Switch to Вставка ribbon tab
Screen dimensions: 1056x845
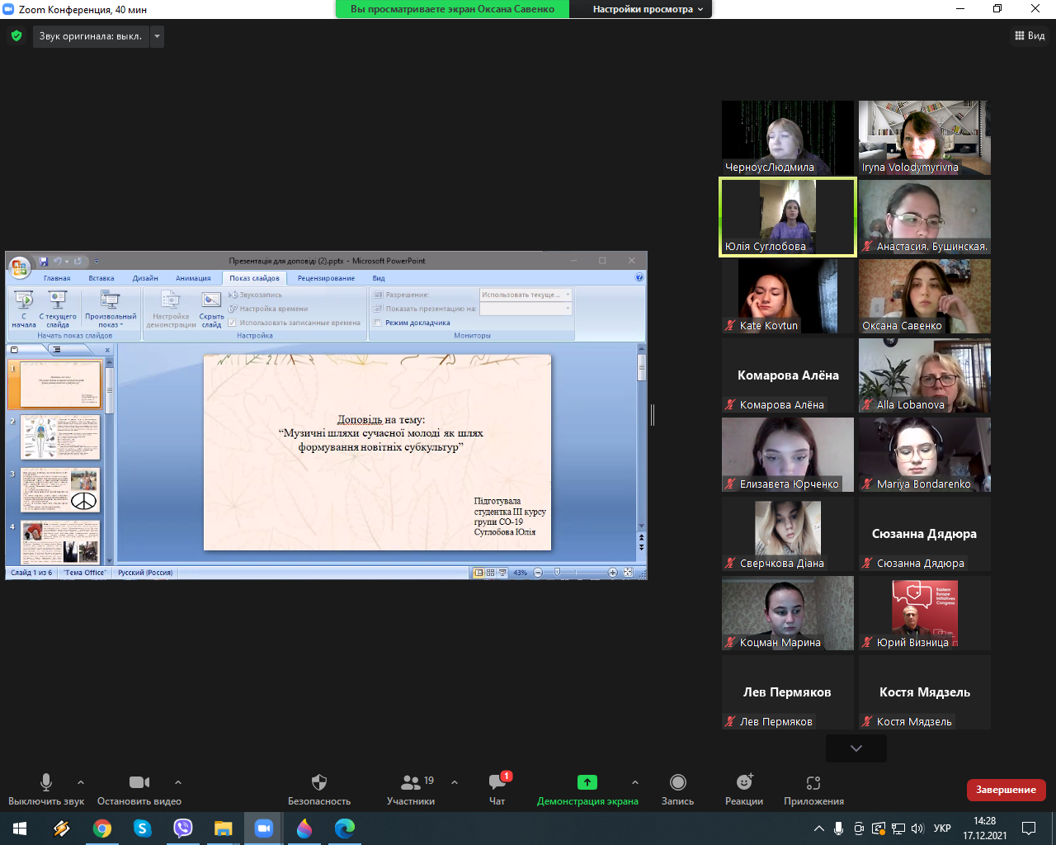coord(101,278)
